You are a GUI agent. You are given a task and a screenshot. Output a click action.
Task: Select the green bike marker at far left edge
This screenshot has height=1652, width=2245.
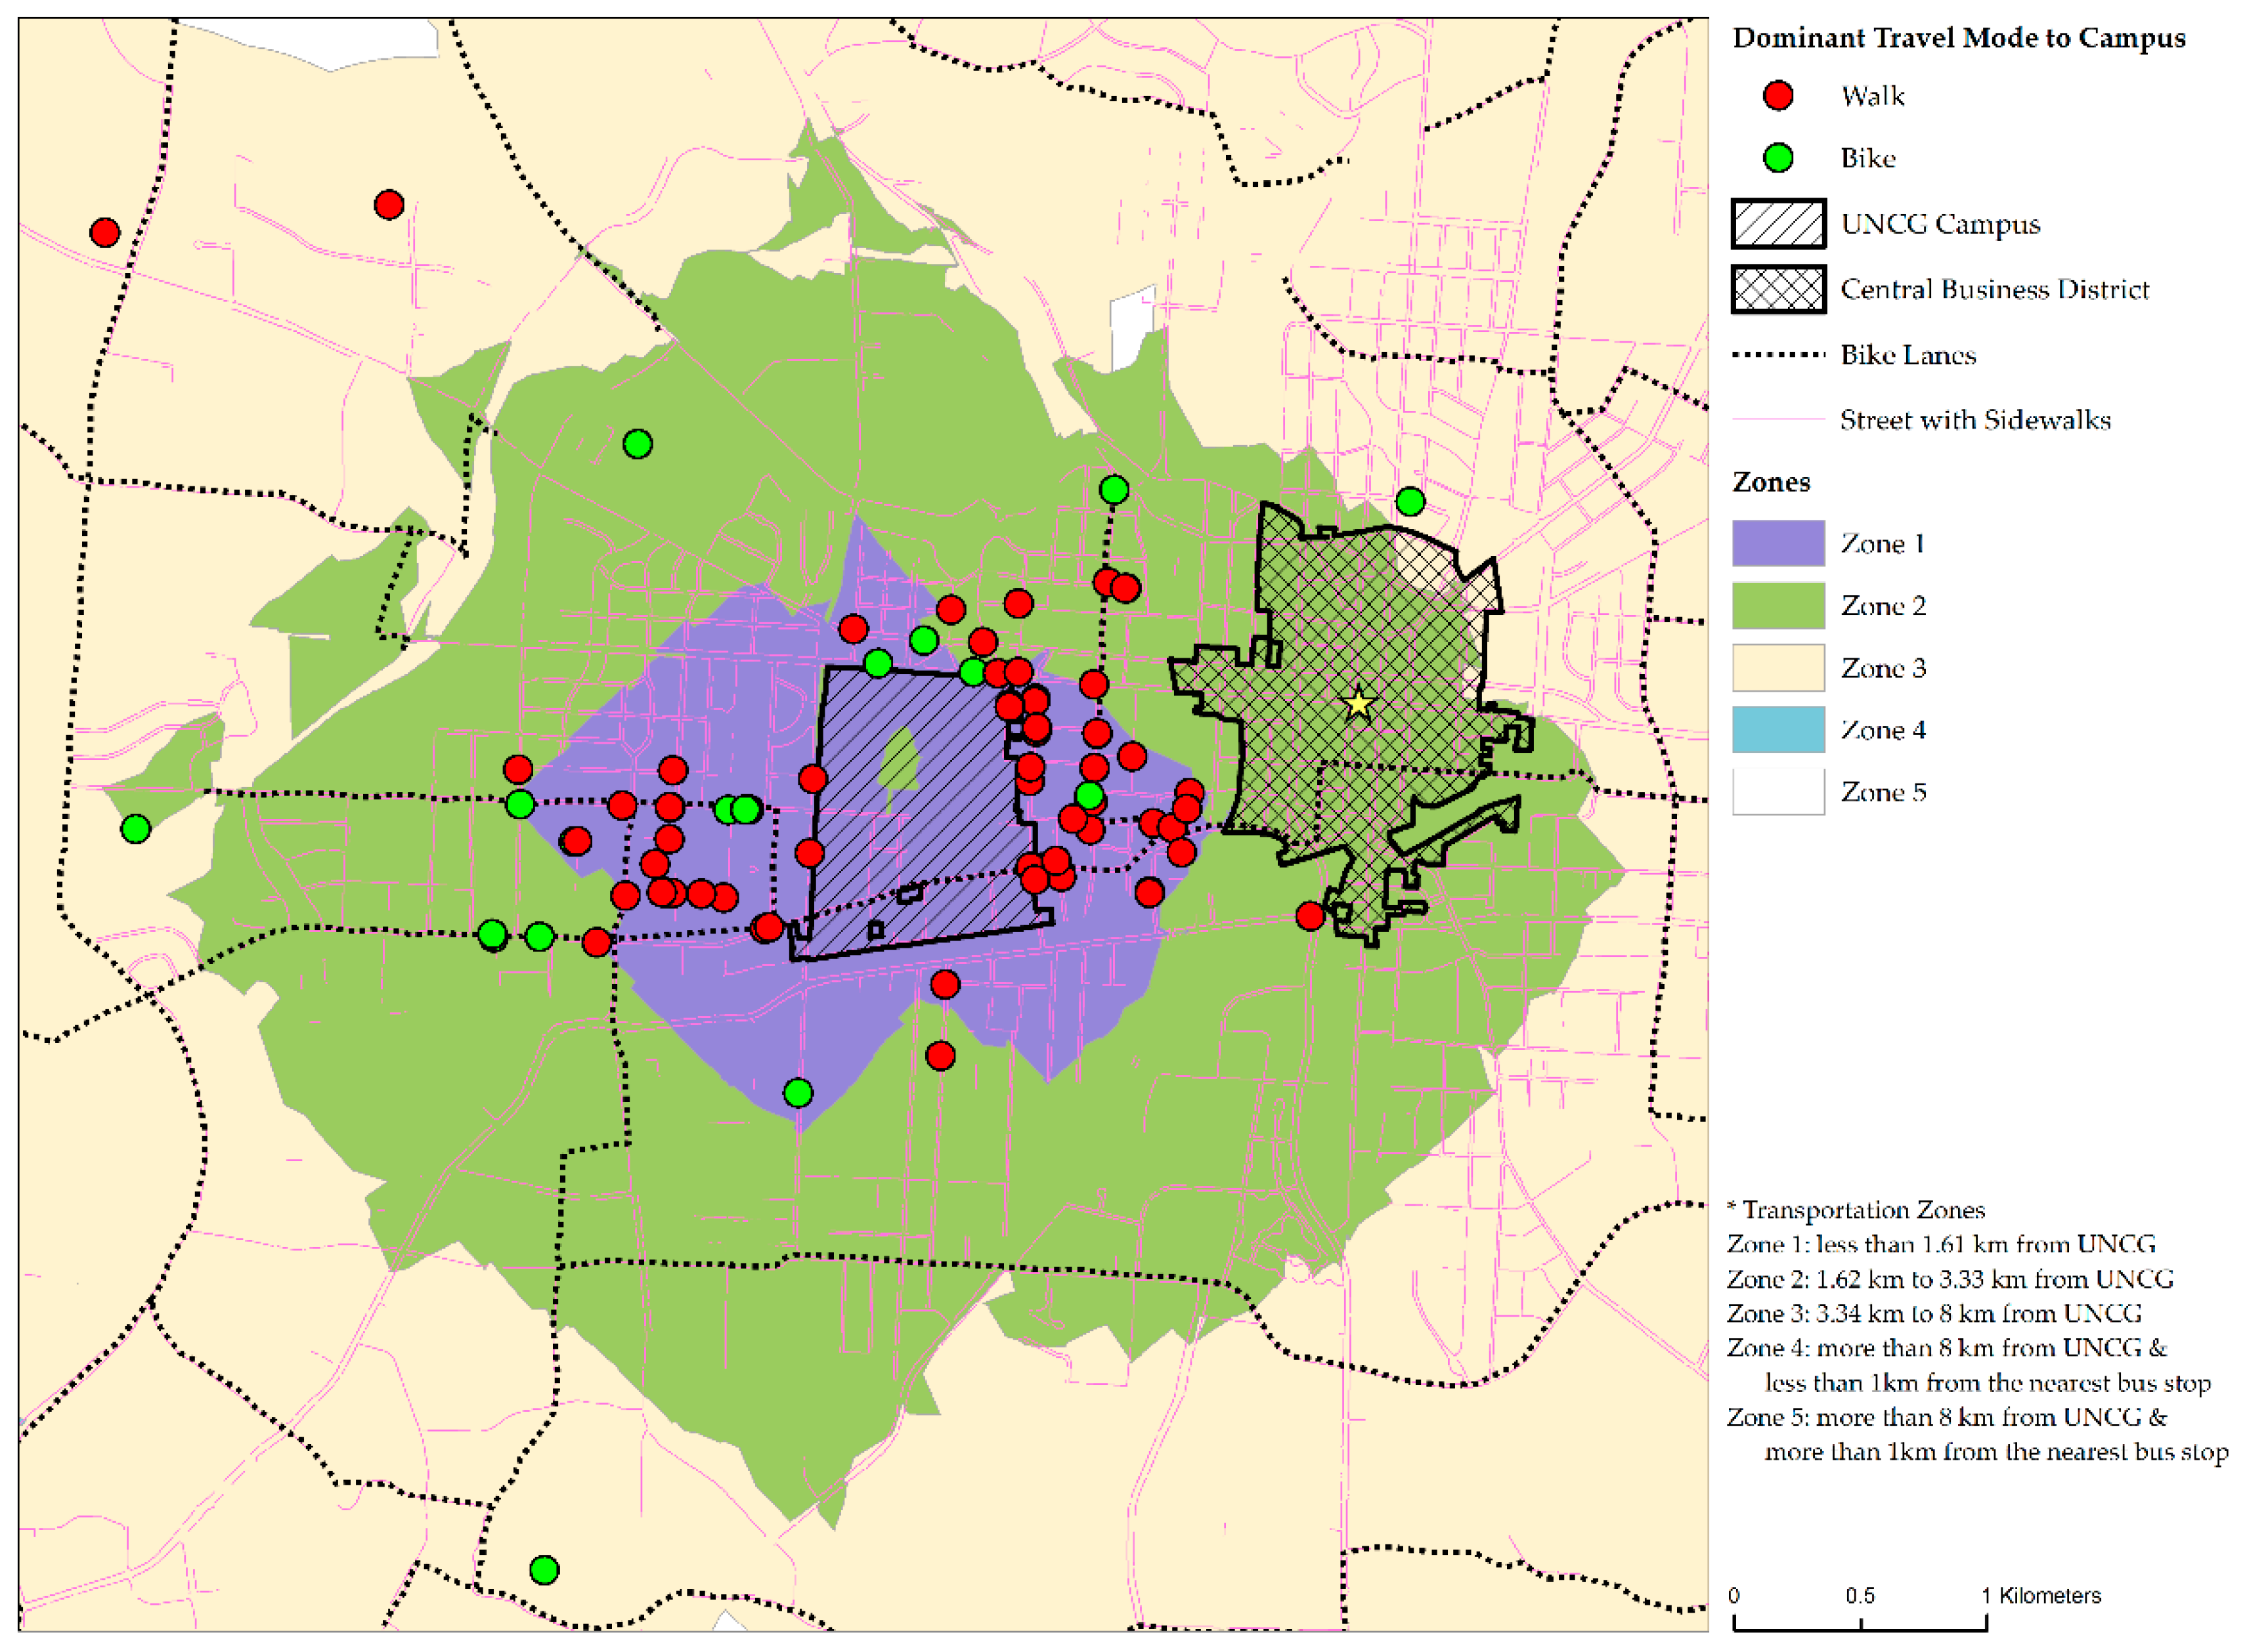[136, 829]
